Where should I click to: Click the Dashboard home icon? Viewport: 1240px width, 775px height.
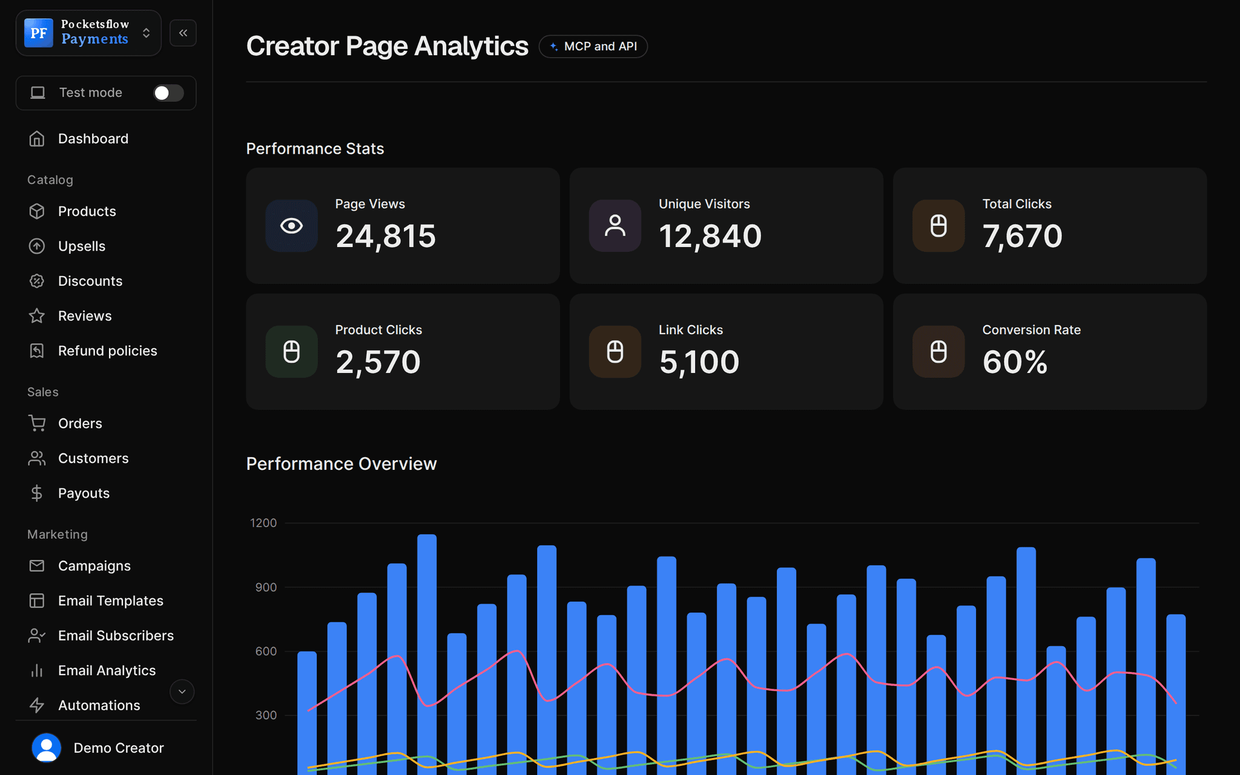[x=37, y=139]
